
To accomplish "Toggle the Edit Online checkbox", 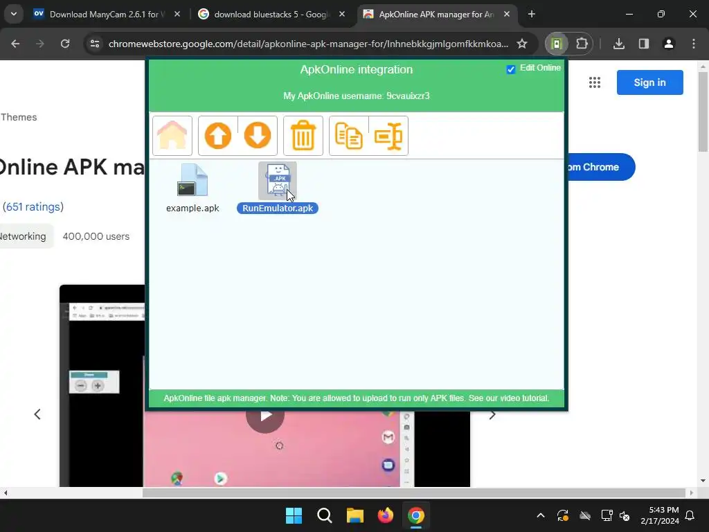I will point(511,69).
